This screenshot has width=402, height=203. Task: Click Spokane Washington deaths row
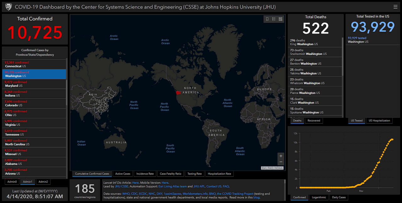tap(315, 110)
